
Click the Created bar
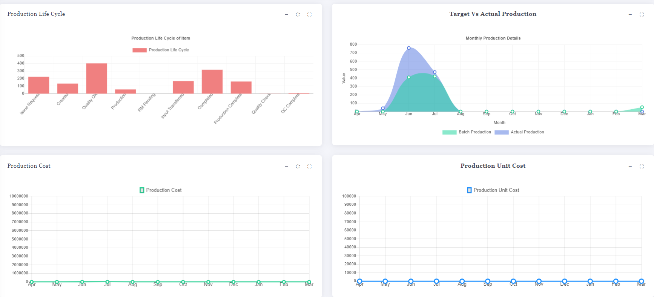68,89
